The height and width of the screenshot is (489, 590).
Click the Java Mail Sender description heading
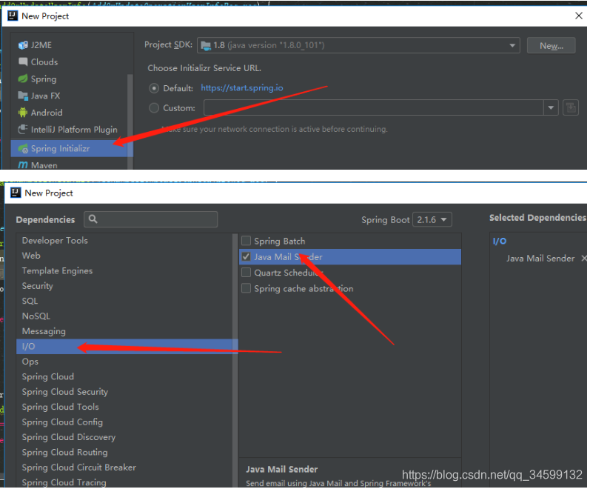tap(281, 470)
